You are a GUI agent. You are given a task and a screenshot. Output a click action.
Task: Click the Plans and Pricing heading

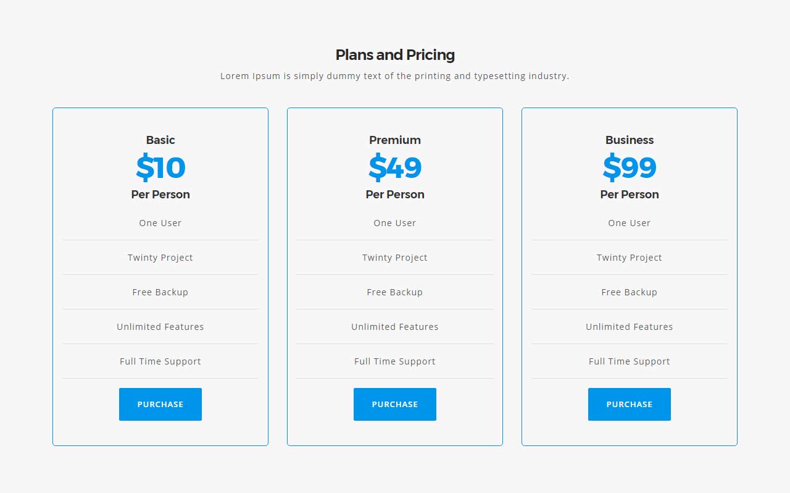(395, 55)
